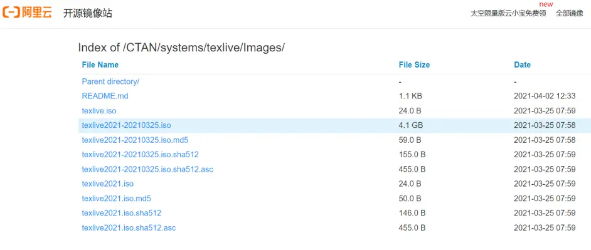Image resolution: width=591 pixels, height=250 pixels.
Task: Open texlive2021.iso.sha512.asc file
Action: point(129,228)
